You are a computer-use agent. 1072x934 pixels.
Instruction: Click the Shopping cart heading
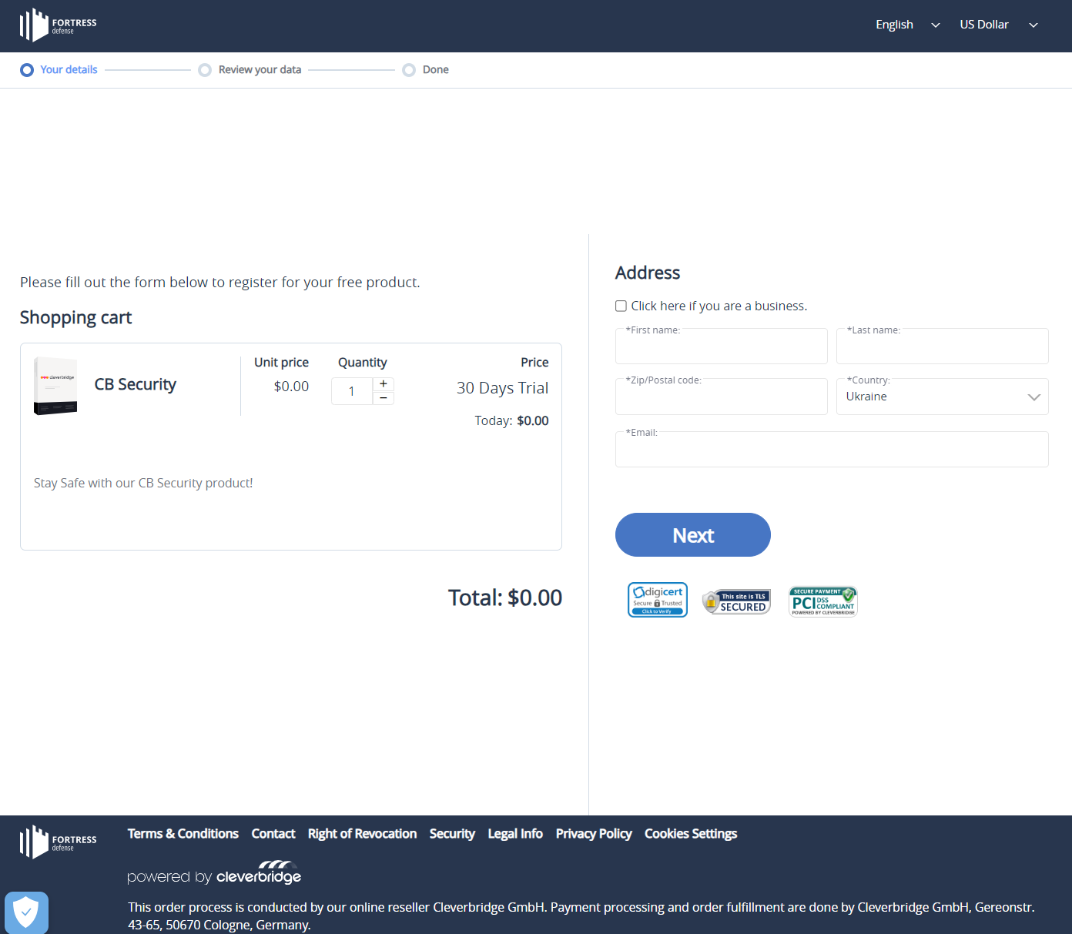point(75,318)
